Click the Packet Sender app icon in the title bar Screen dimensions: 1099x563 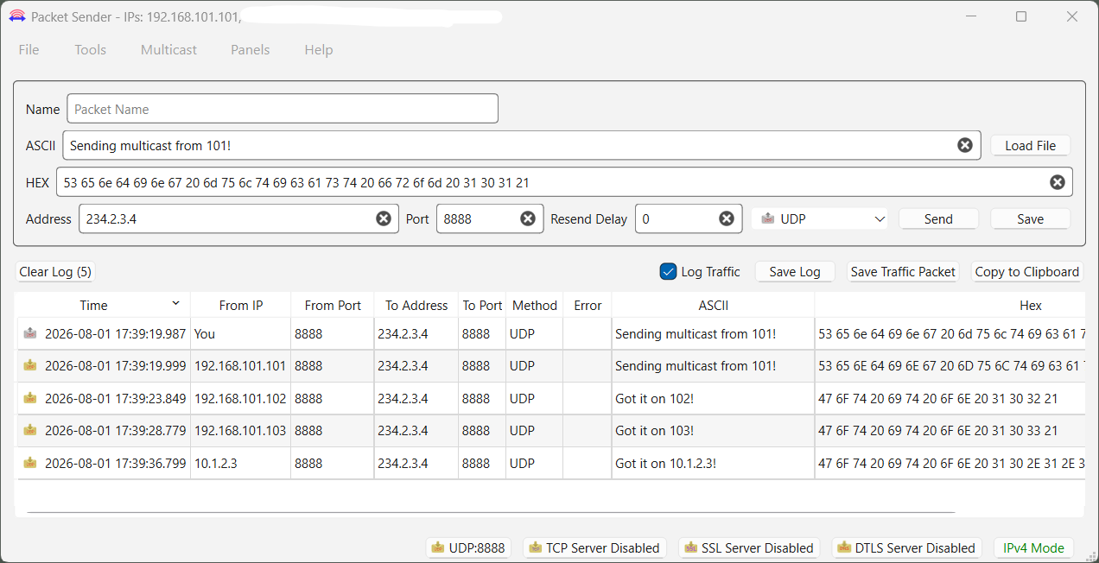coord(16,16)
